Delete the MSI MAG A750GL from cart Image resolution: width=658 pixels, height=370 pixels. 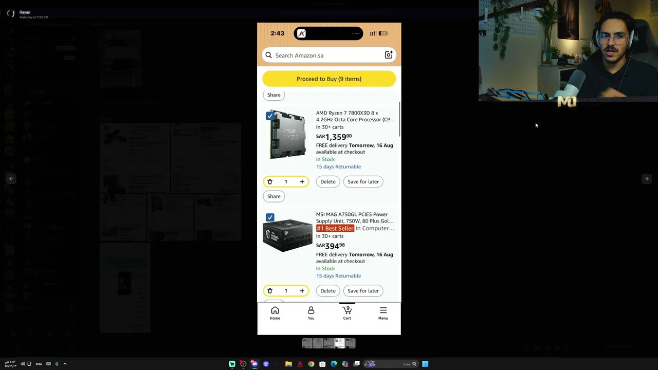pos(328,291)
